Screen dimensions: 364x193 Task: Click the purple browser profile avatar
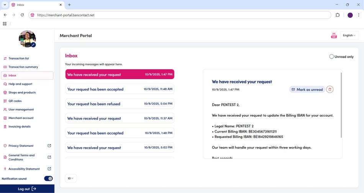[350, 15]
